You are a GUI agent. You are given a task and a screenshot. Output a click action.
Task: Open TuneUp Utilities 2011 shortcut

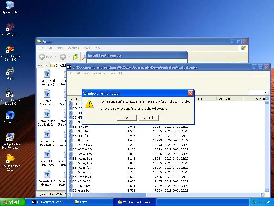coord(10,163)
